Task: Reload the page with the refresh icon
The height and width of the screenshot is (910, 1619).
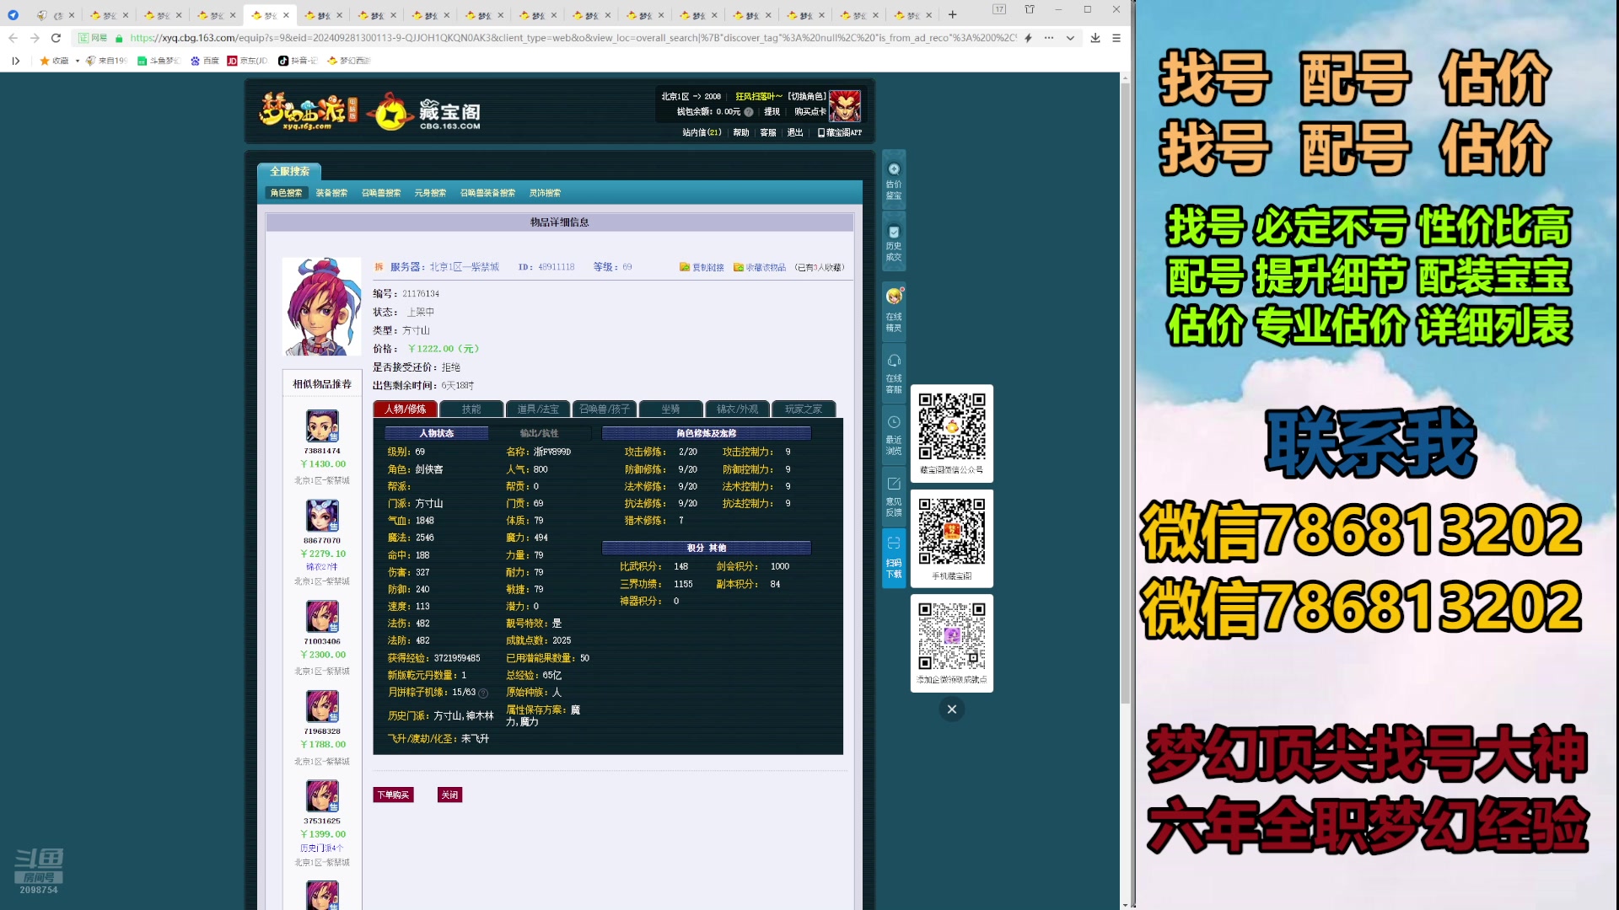Action: [56, 38]
